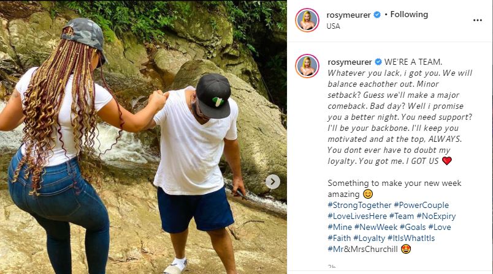Click the verified badge in the caption
493x274 pixels.
378,62
